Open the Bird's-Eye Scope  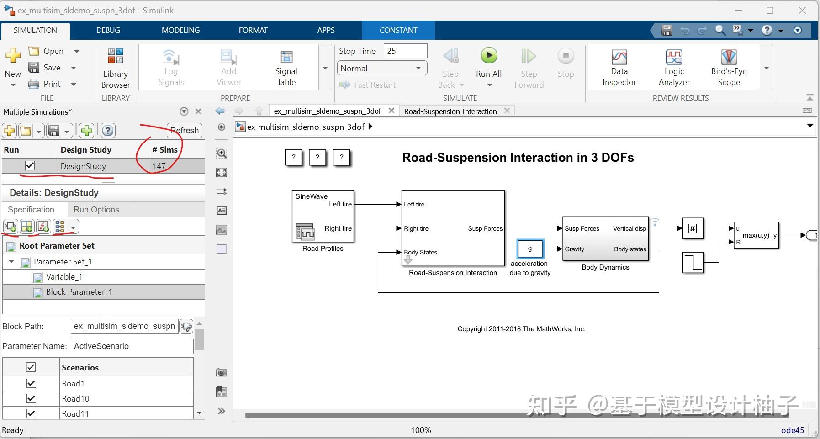click(729, 66)
